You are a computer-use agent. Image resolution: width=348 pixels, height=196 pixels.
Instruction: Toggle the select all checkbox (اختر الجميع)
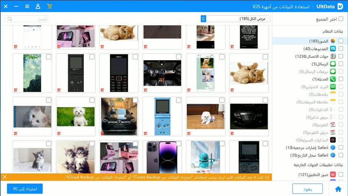click(x=341, y=19)
